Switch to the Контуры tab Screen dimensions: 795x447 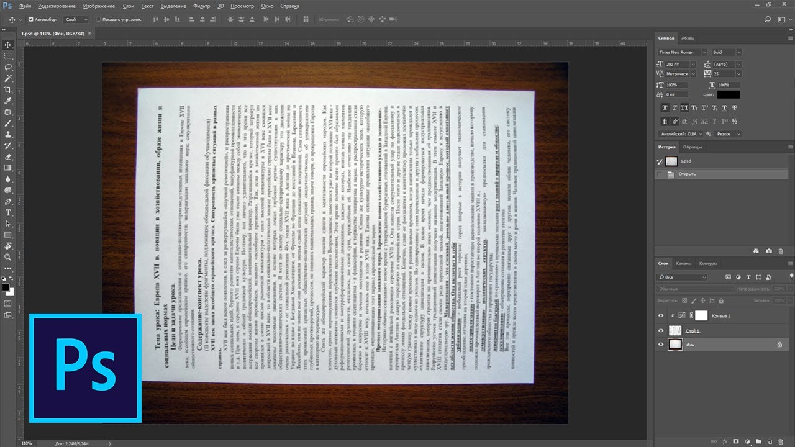(x=708, y=263)
